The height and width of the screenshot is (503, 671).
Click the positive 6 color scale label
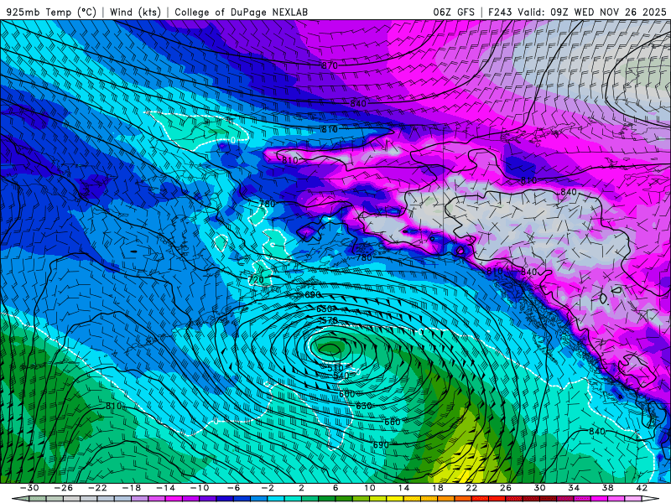coord(335,488)
